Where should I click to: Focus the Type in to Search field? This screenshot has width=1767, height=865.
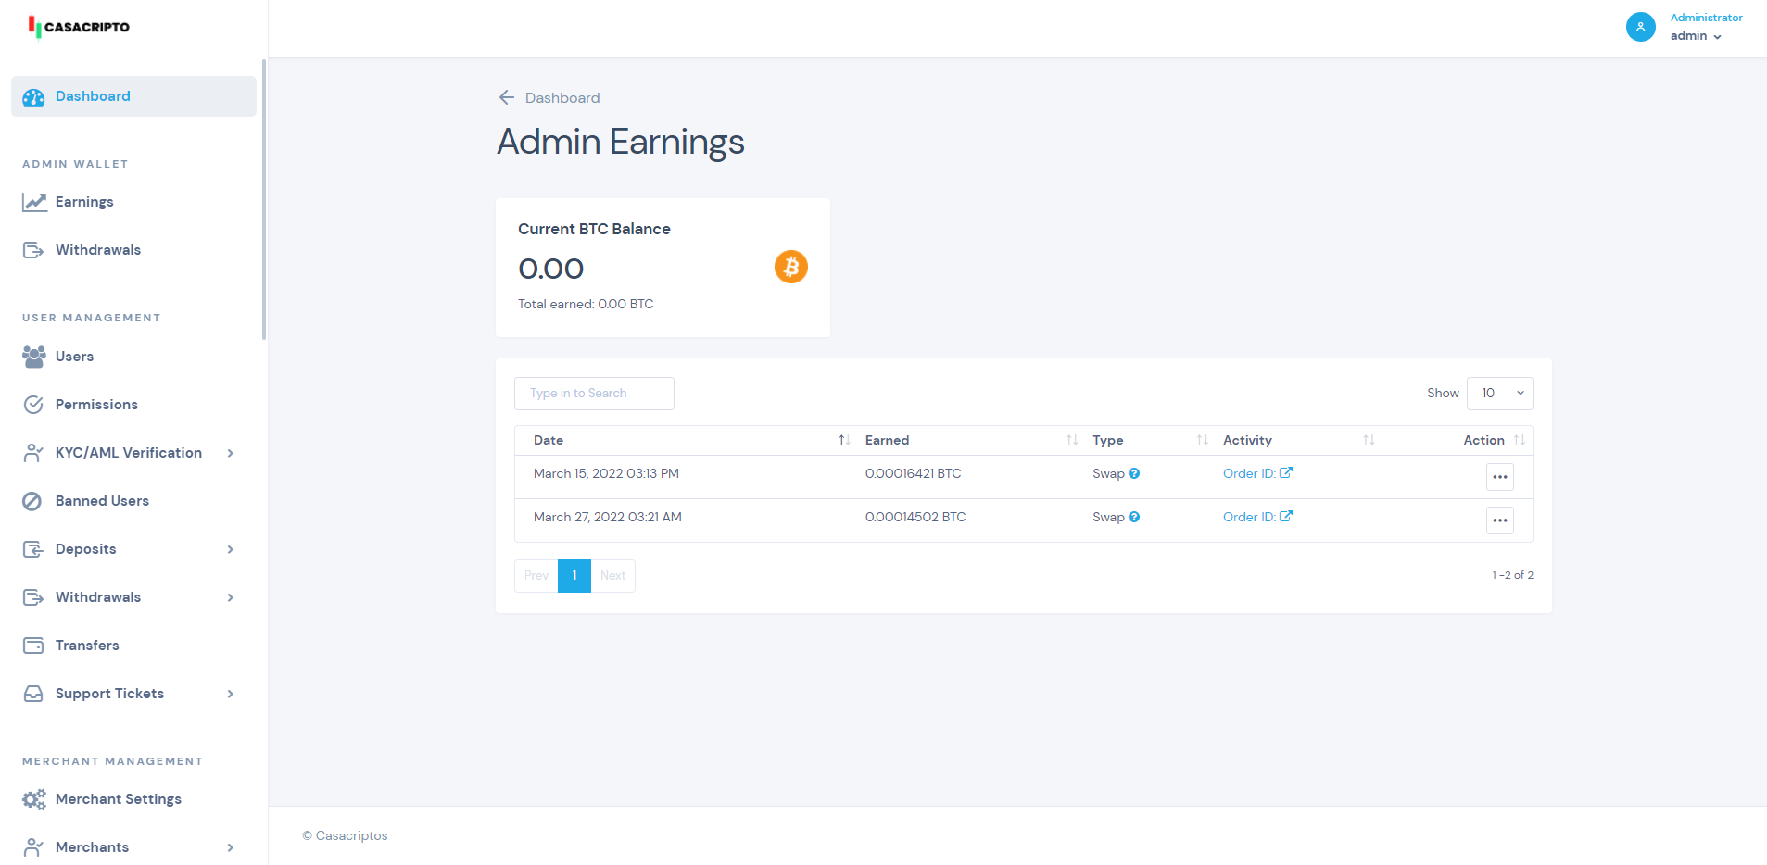tap(594, 394)
